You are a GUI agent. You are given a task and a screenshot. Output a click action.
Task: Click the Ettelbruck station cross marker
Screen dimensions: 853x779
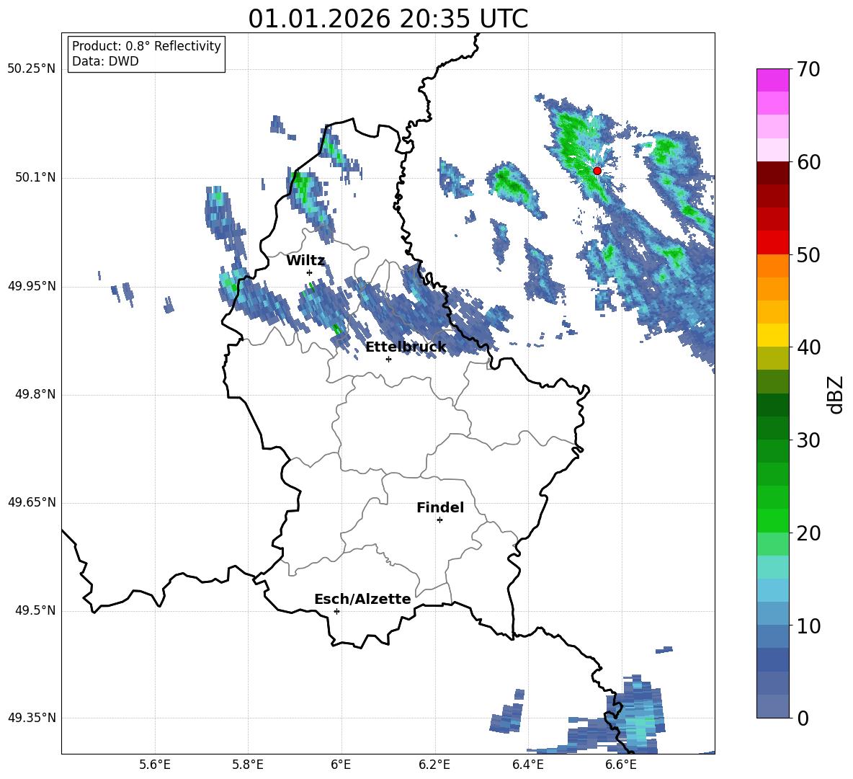(x=388, y=359)
